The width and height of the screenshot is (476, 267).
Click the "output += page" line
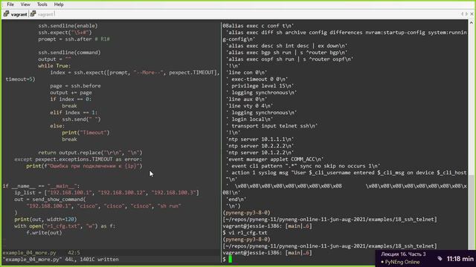point(71,92)
